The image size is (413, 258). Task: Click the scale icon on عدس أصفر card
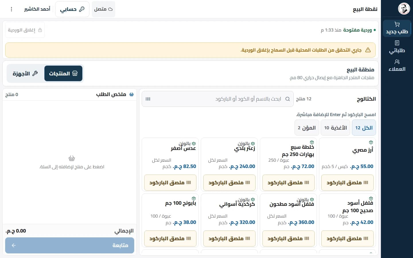coord(194,143)
